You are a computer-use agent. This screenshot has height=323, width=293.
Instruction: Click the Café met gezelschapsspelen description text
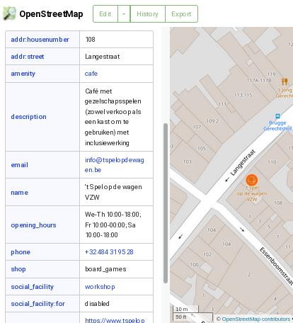[x=113, y=117]
